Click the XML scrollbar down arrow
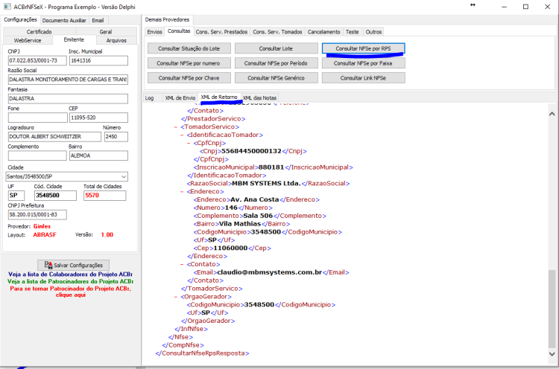The image size is (559, 369). 552,353
